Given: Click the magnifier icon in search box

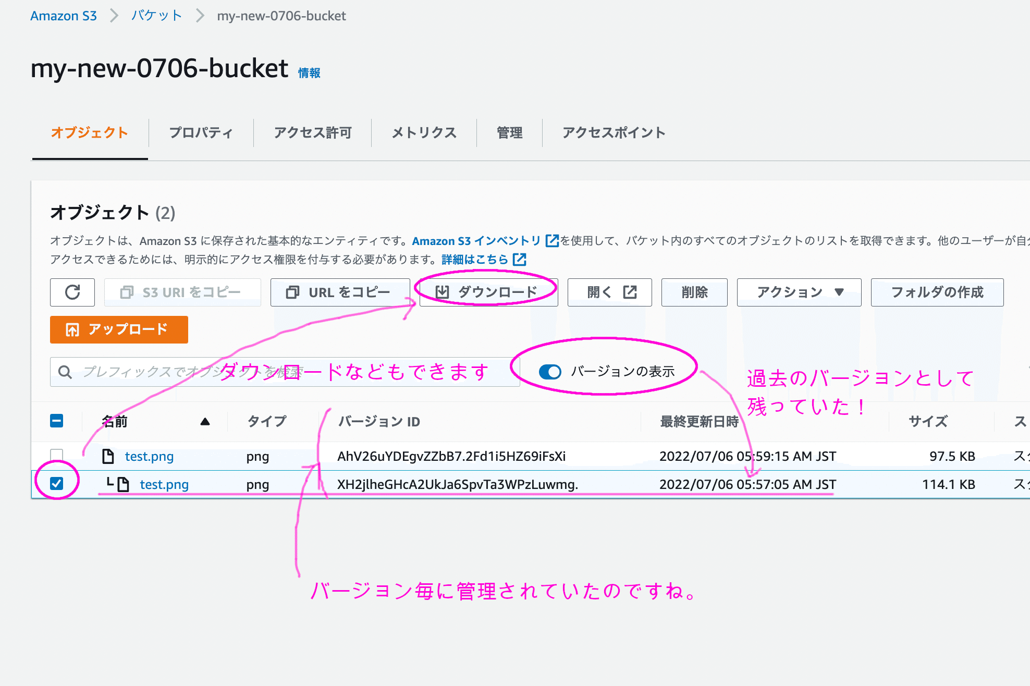Looking at the screenshot, I should click(x=65, y=372).
